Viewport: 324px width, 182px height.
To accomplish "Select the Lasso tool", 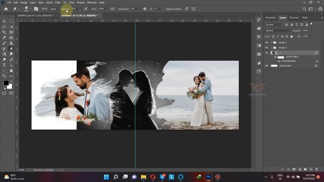I will (4, 27).
